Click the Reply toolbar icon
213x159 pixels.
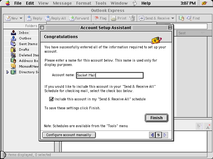click(29, 18)
